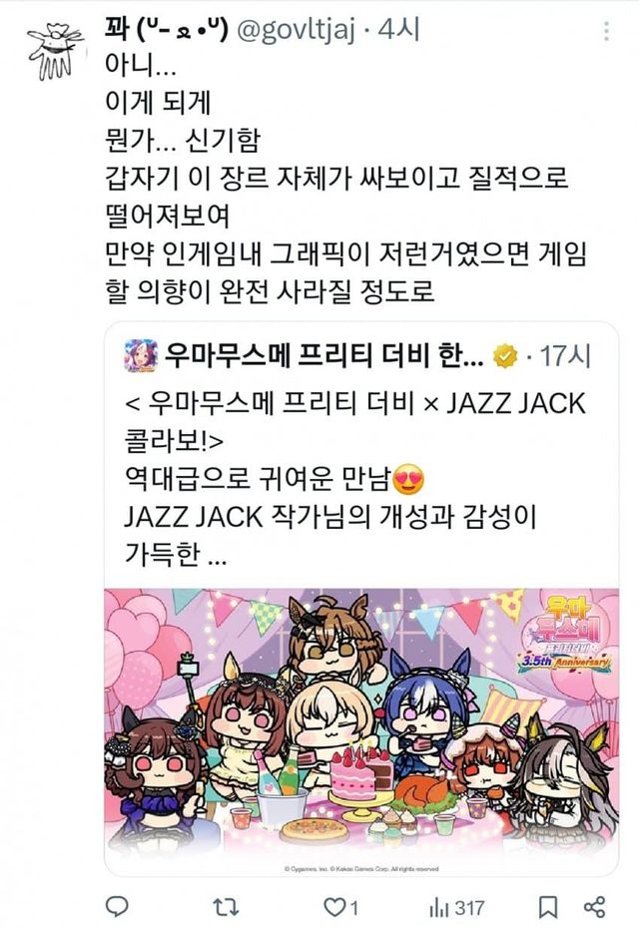Open the poster's hand-drawn profile avatar
The height and width of the screenshot is (932, 639).
[x=55, y=51]
